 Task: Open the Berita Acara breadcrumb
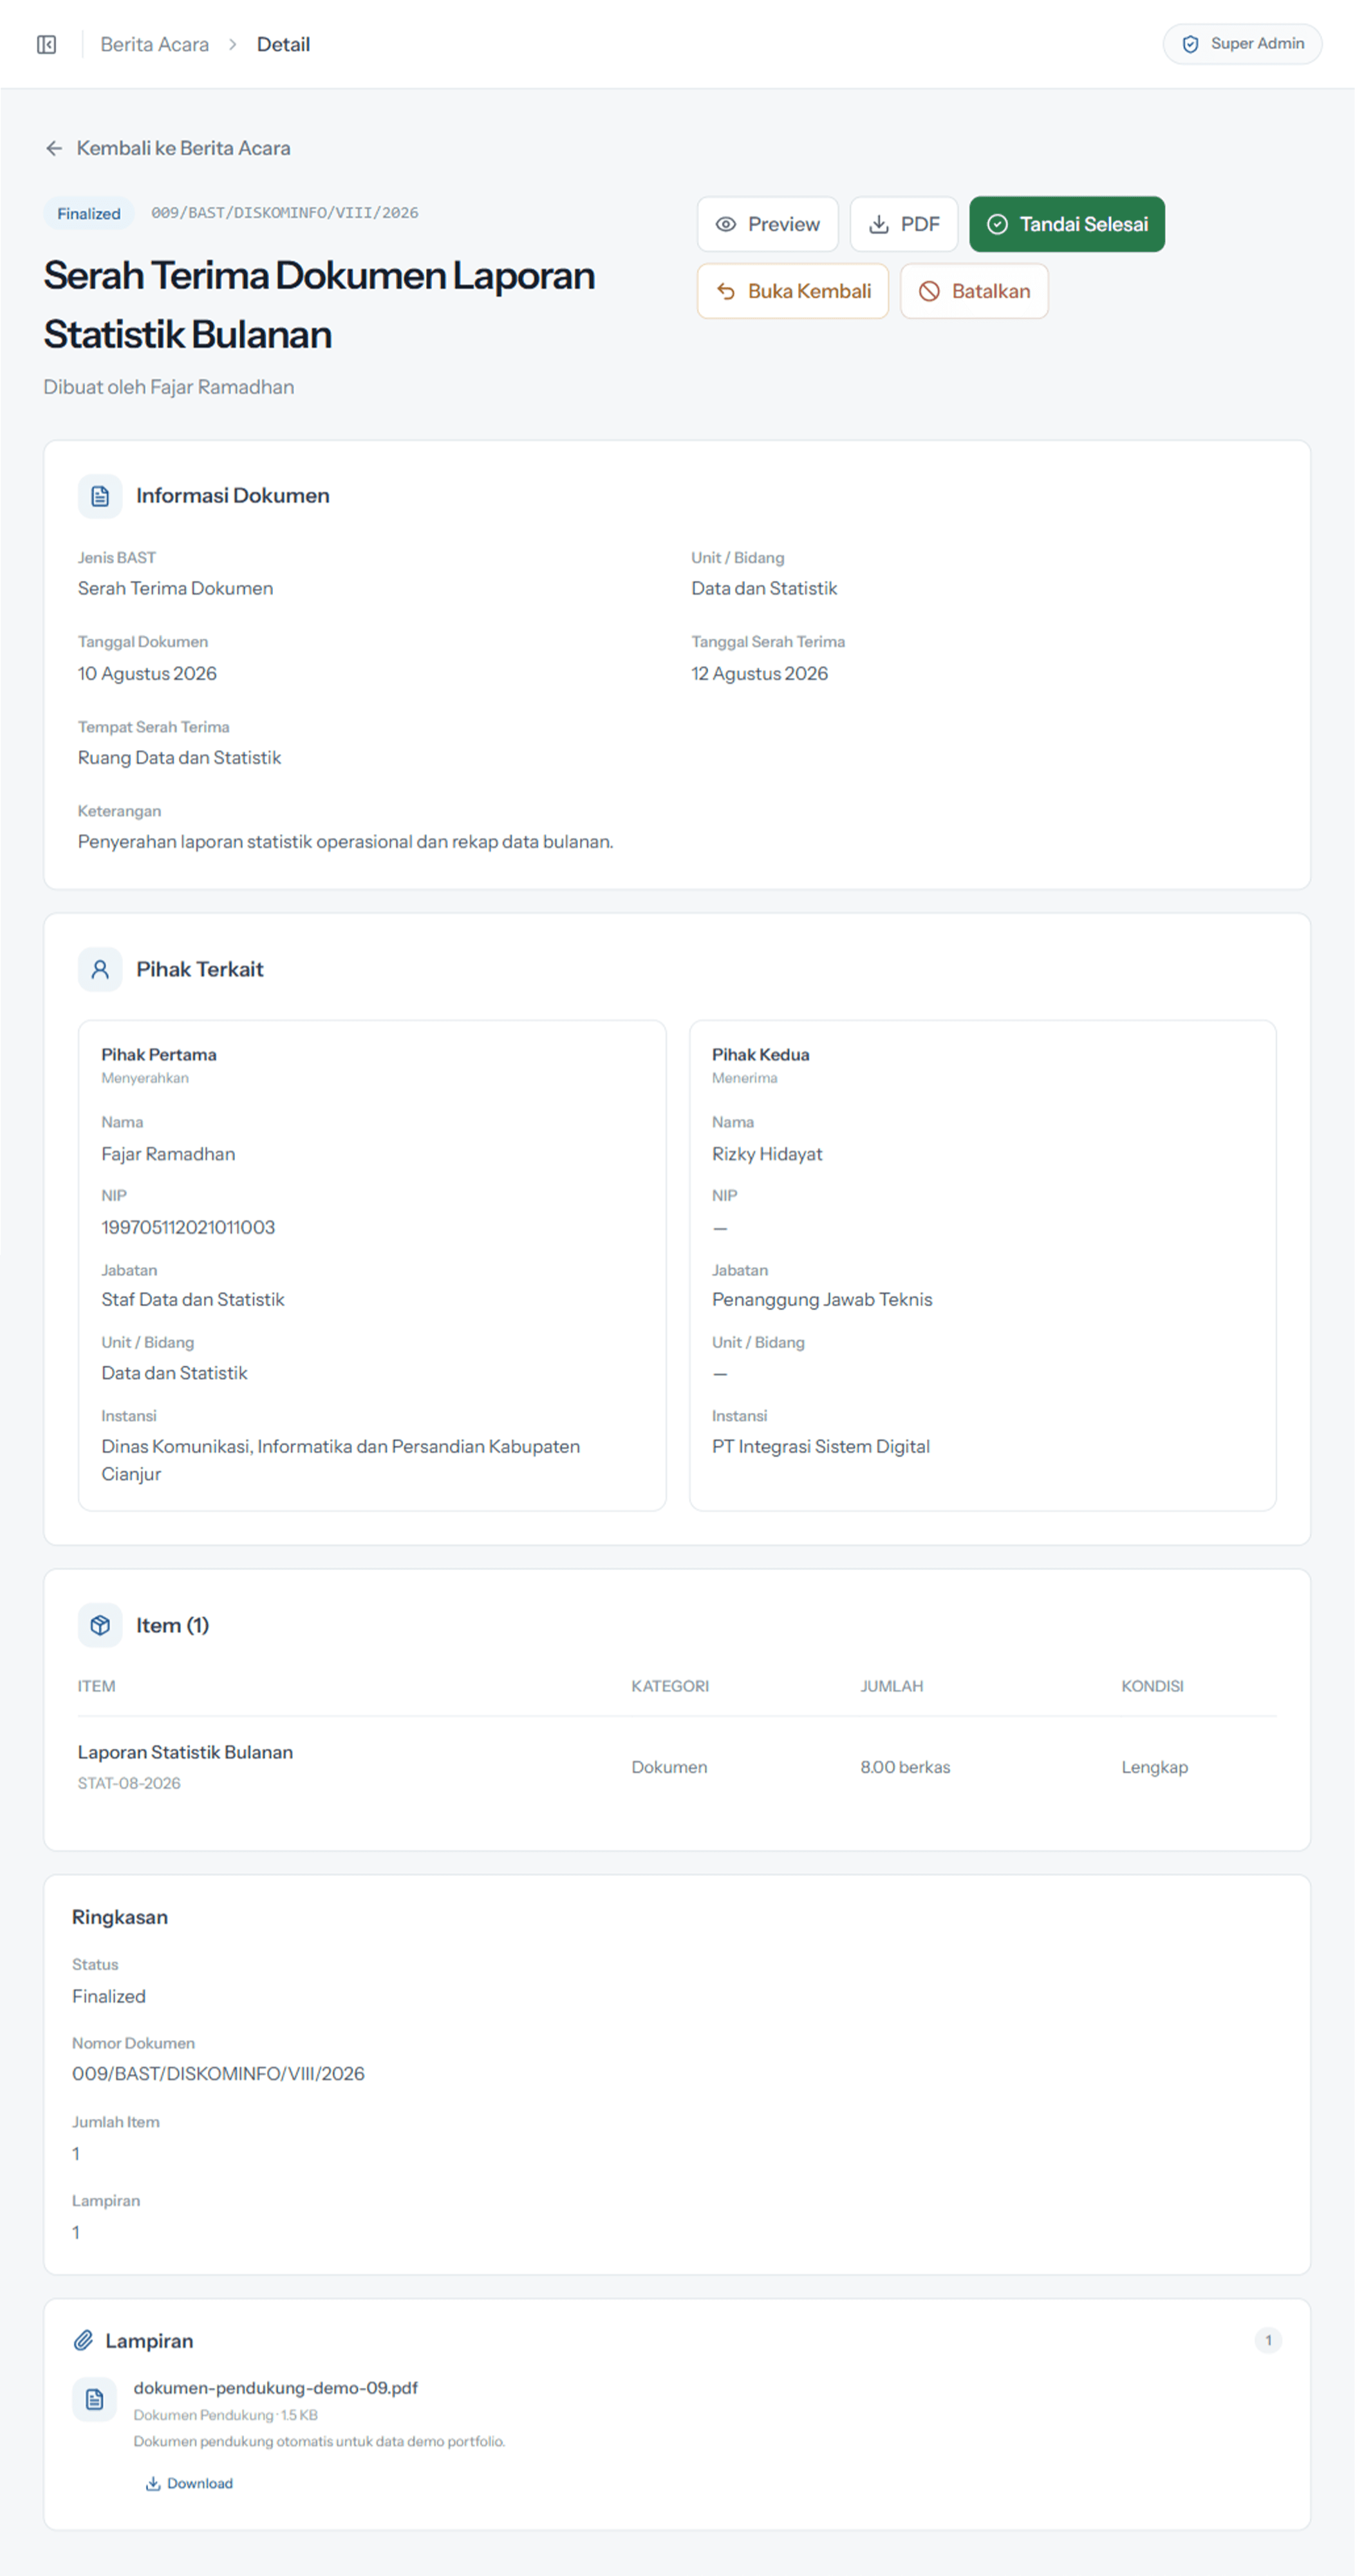click(155, 44)
